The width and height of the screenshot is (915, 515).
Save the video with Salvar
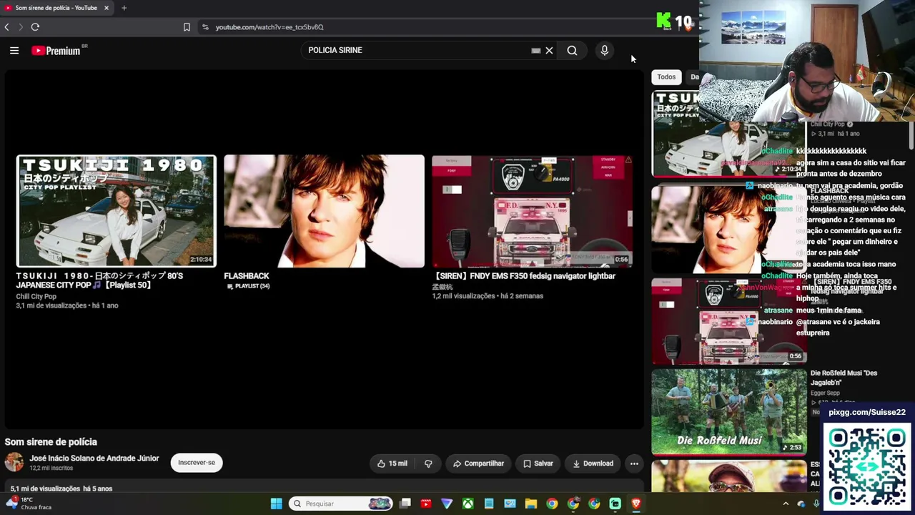tap(538, 463)
